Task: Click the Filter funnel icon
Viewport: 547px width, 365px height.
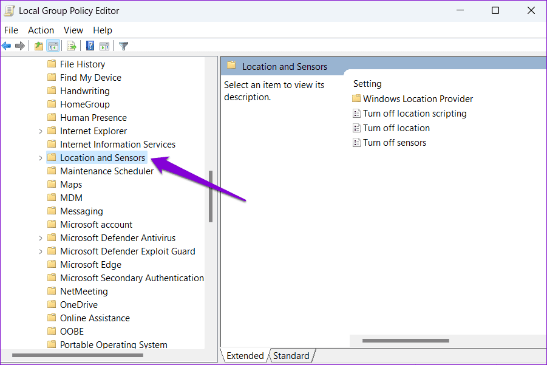Action: 123,46
